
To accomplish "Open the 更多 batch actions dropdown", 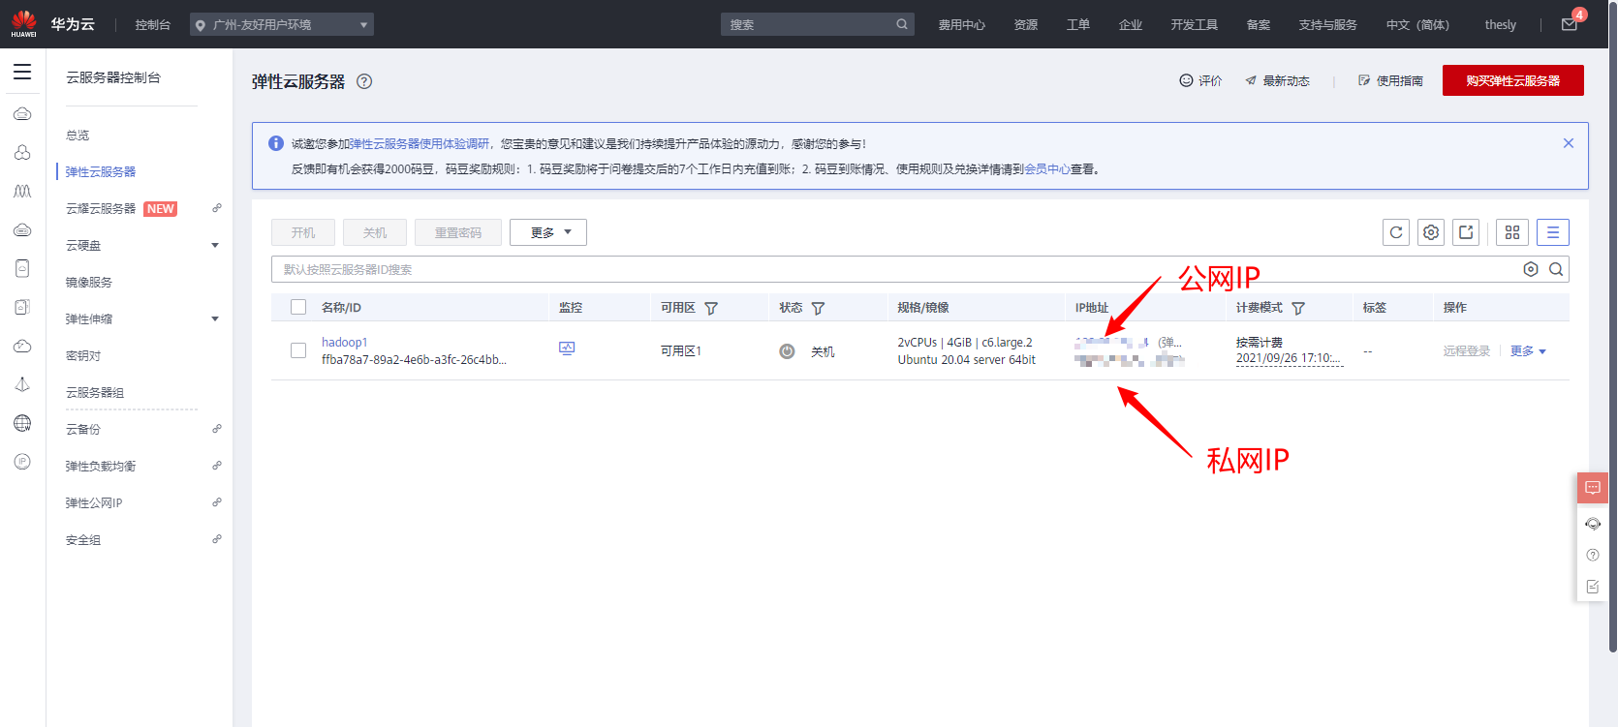I will point(548,232).
